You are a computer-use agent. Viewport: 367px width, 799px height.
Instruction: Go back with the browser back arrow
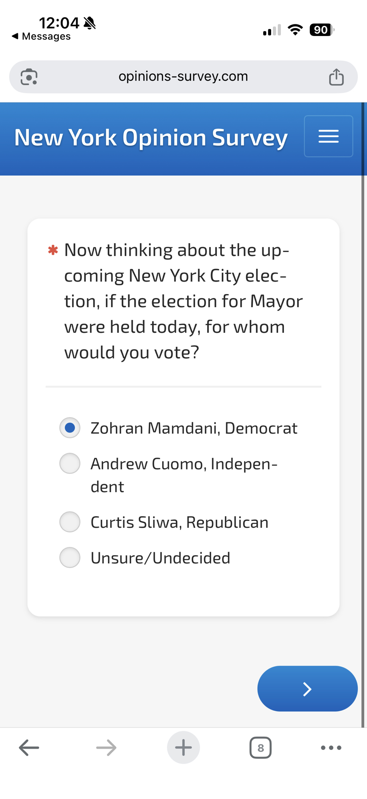click(29, 747)
